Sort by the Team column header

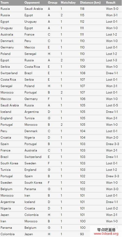tap(5, 3)
